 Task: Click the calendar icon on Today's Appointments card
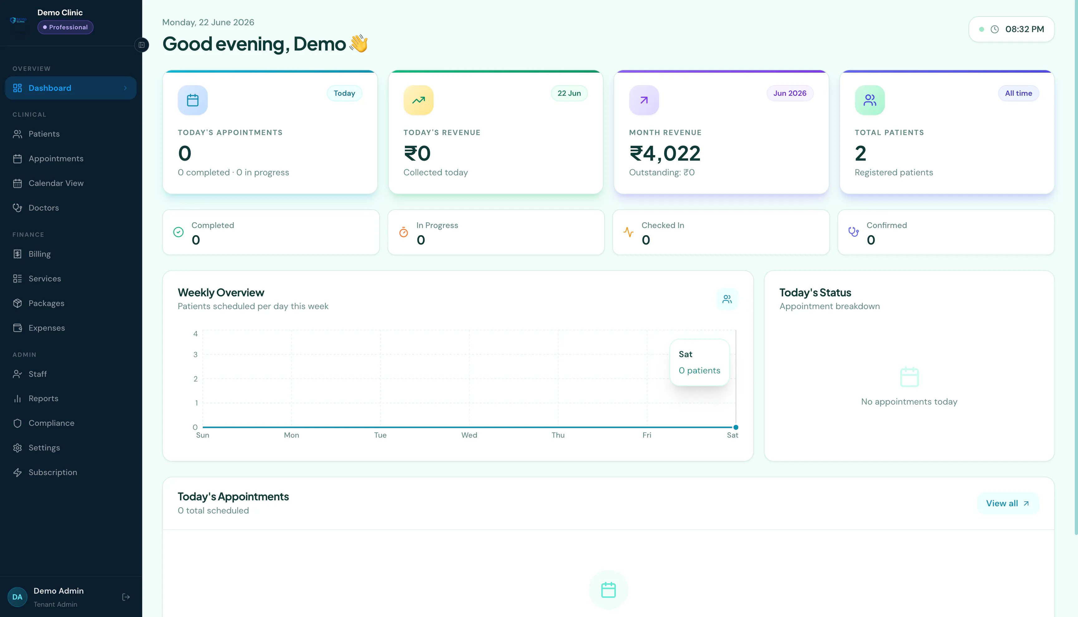[193, 100]
